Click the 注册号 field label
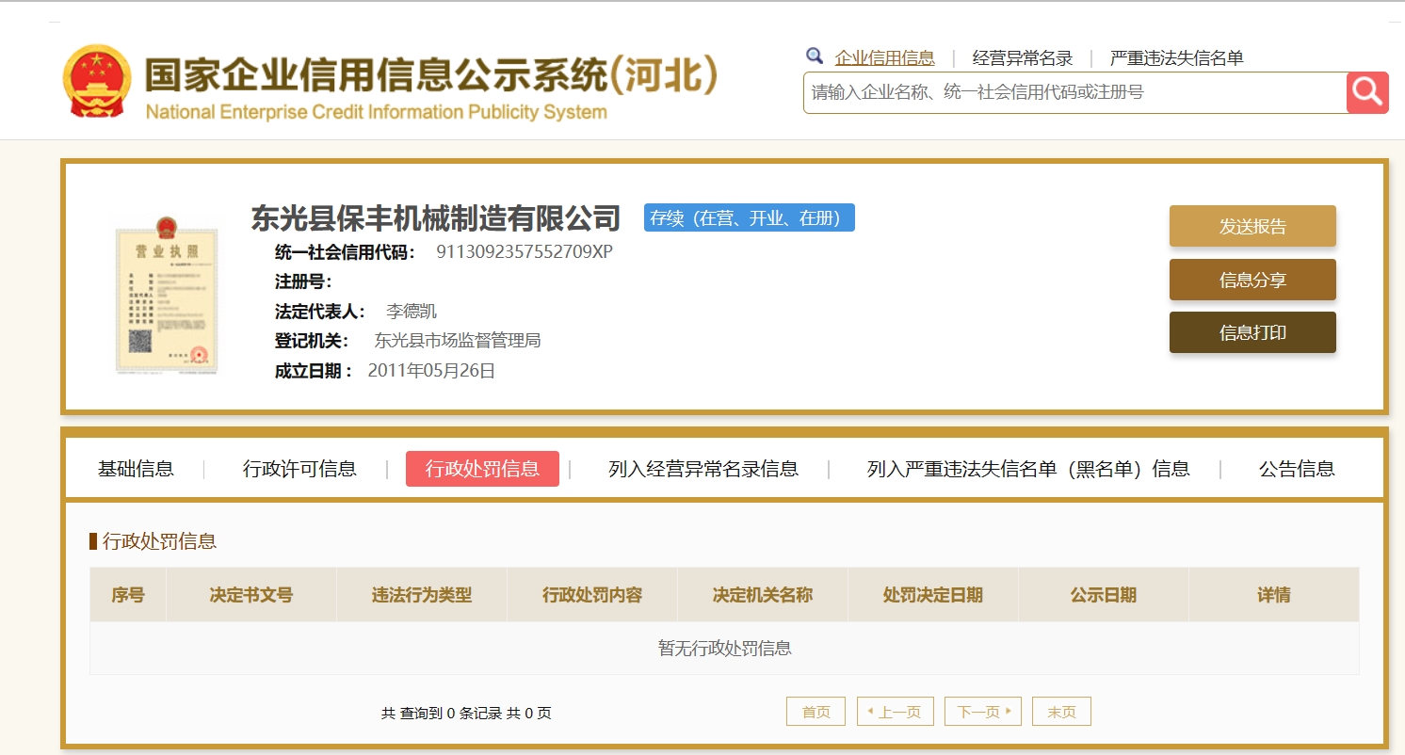The image size is (1405, 755). coord(303,281)
